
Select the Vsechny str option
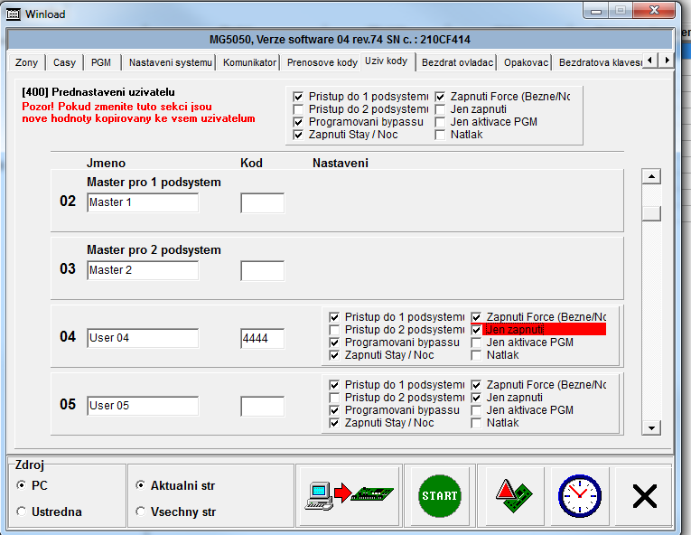click(140, 512)
